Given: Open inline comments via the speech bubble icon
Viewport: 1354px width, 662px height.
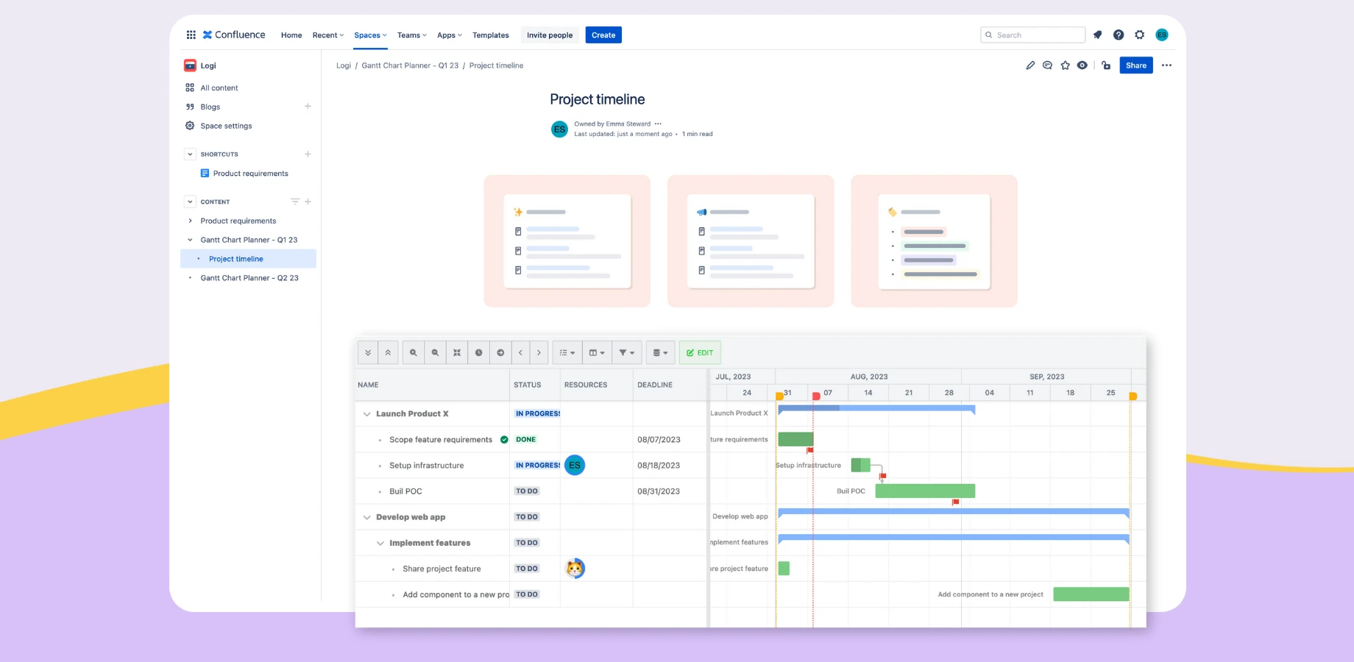Looking at the screenshot, I should click(x=1047, y=65).
